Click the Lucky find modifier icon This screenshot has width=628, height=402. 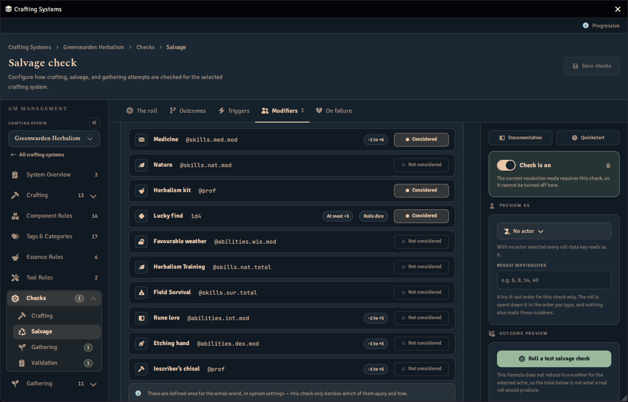(141, 216)
